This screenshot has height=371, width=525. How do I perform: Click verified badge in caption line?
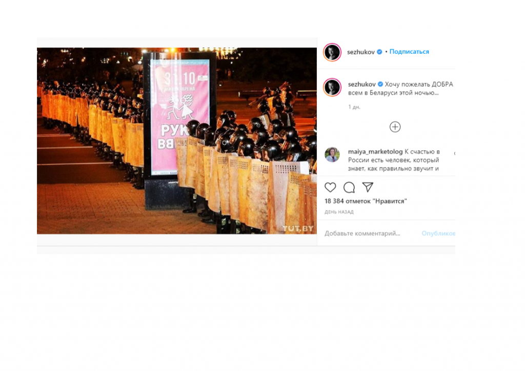(380, 85)
